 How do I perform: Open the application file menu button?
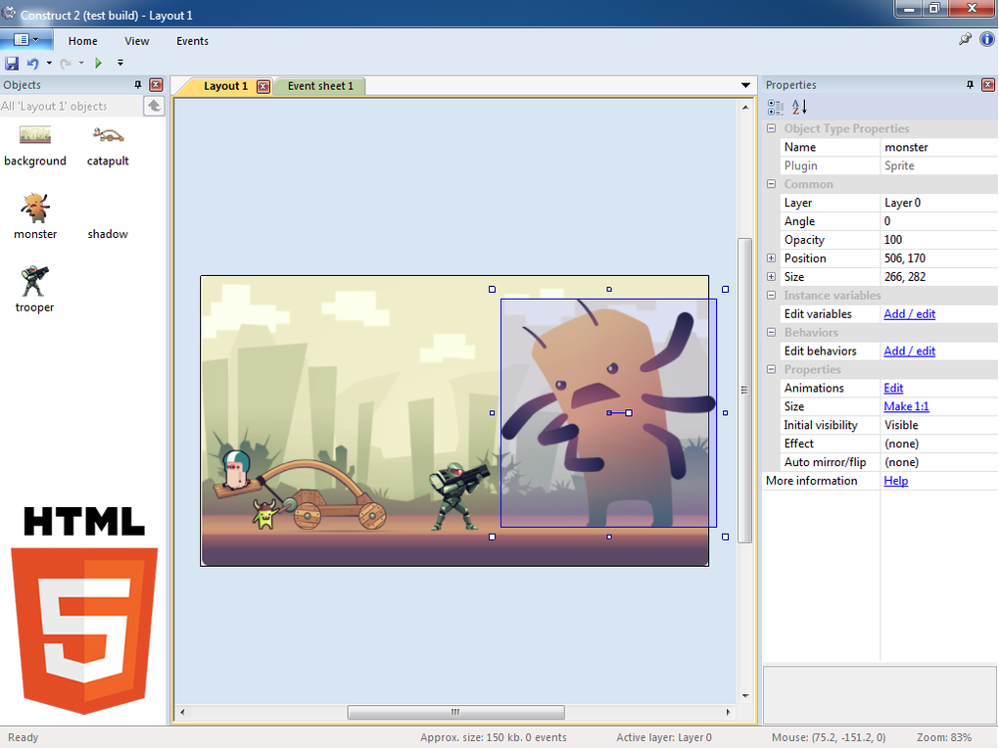[x=25, y=40]
